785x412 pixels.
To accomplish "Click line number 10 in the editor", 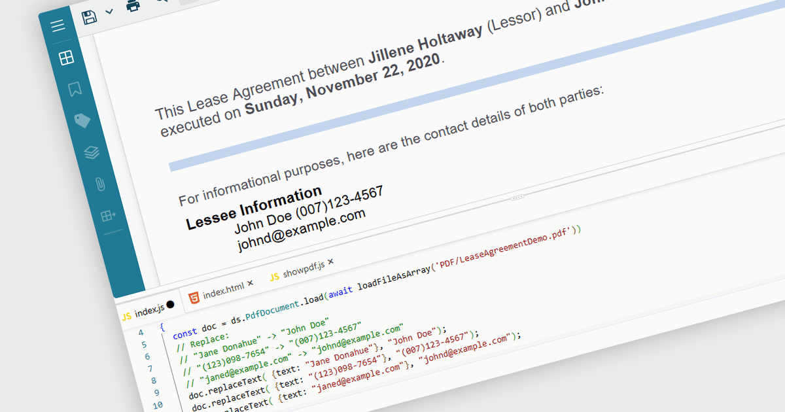I will point(157,404).
